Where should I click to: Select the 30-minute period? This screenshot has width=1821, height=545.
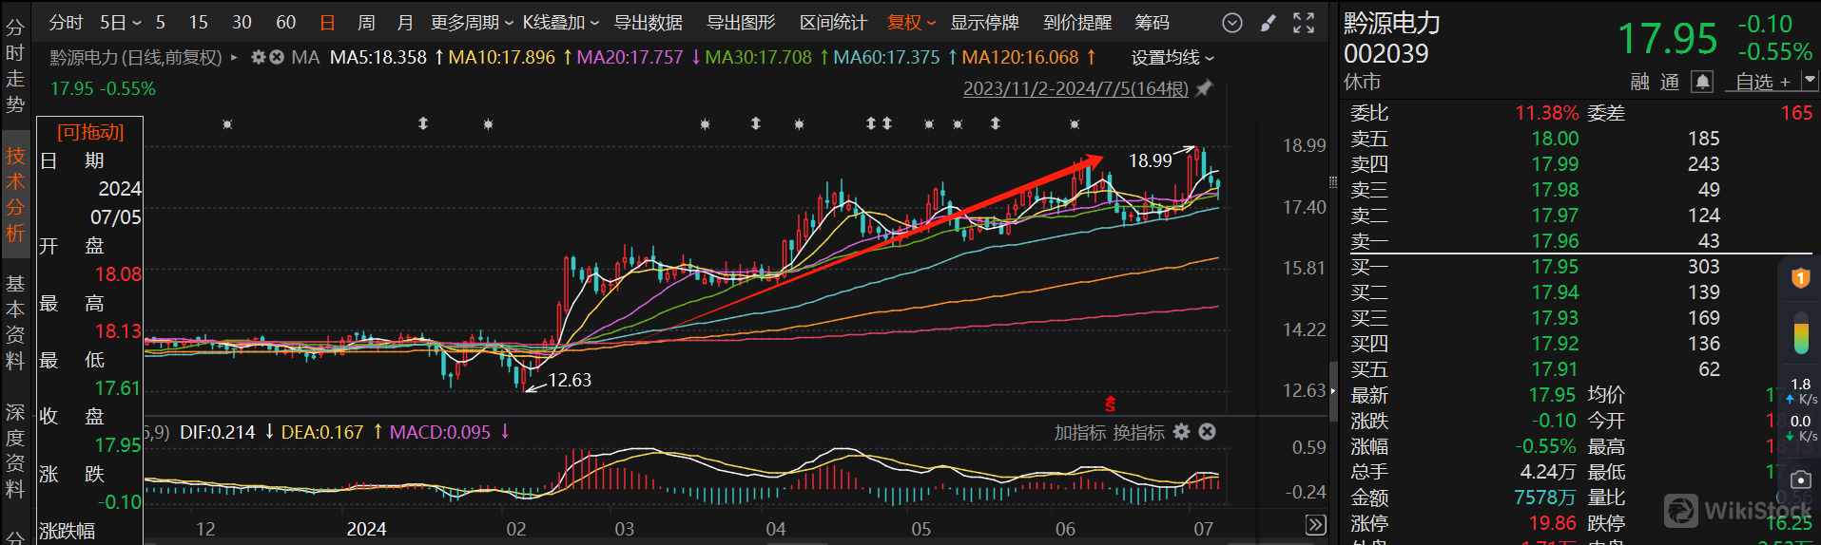click(242, 23)
